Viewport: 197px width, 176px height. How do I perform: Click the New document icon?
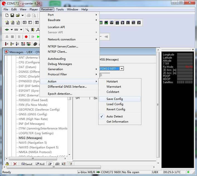(x=7, y=15)
